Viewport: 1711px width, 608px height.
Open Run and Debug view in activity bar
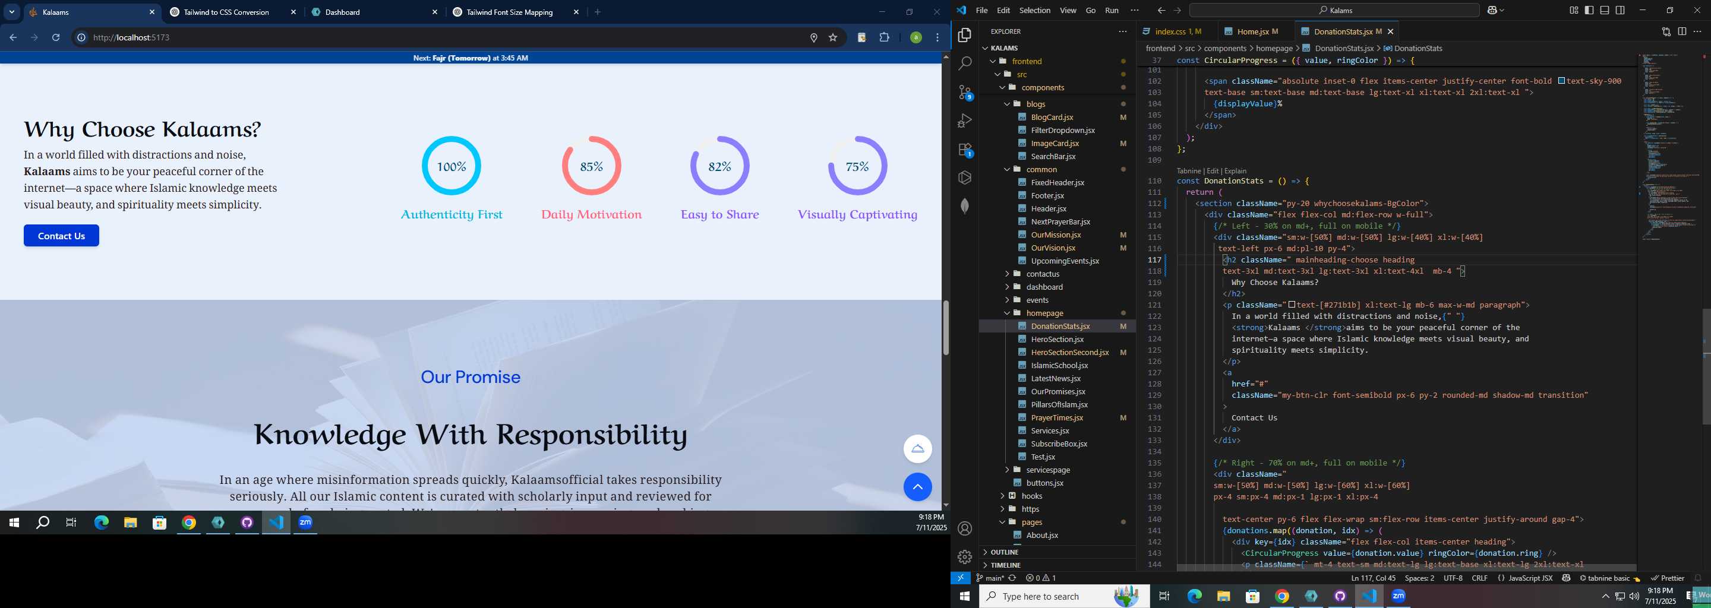(x=965, y=121)
